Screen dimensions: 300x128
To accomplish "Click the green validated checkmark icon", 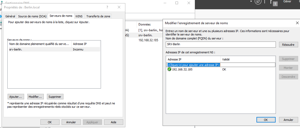I will point(169,69).
